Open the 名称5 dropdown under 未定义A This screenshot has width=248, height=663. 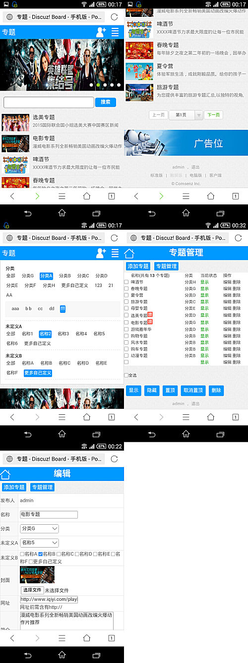click(39, 543)
